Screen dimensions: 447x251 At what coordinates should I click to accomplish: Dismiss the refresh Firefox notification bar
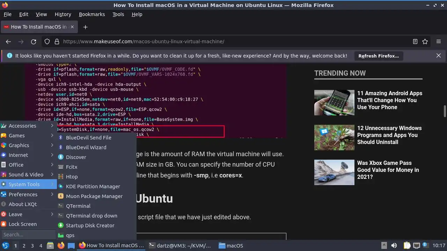point(439,55)
